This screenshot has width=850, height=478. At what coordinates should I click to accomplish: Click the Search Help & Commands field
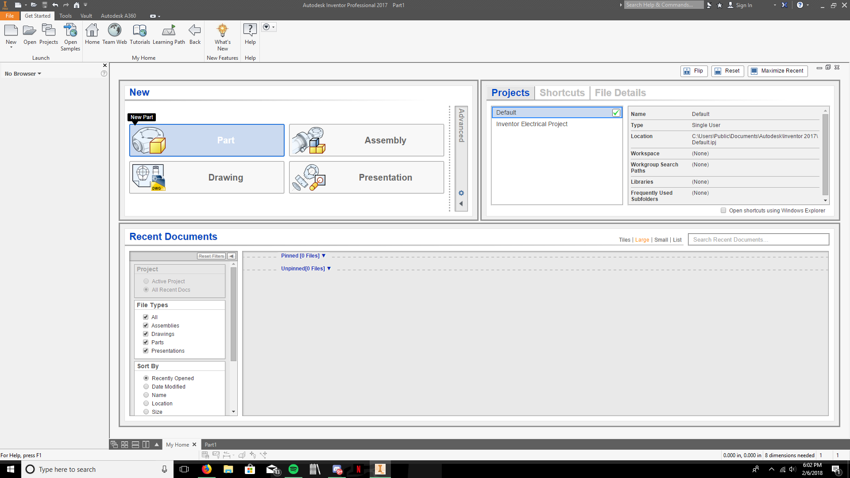664,5
